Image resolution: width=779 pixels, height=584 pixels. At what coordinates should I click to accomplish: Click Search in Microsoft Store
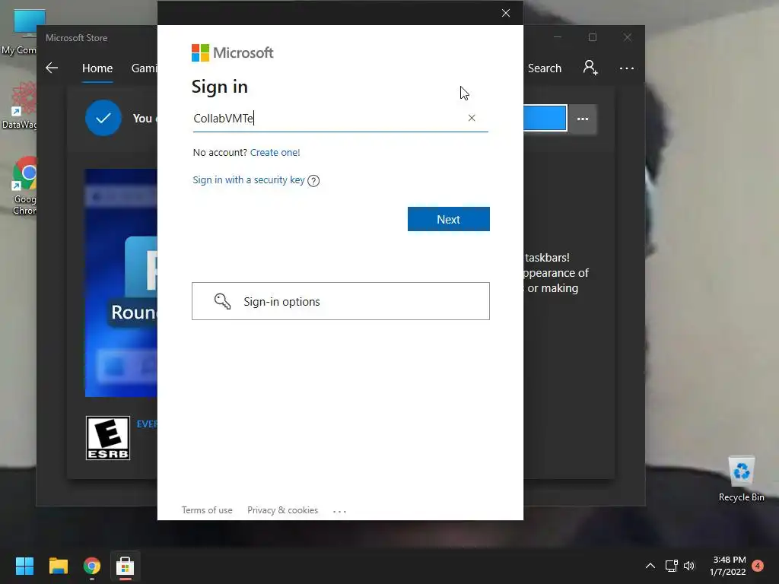coord(545,68)
